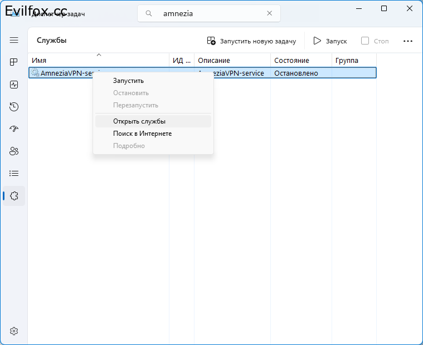Expand the three-dot more options menu
This screenshot has width=423, height=345.
click(x=407, y=41)
